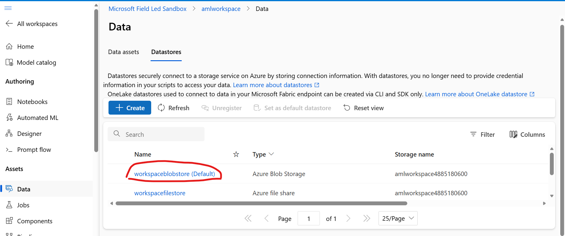Viewport: 565px width, 236px height.
Task: Toggle the favorite star column header
Action: [x=236, y=154]
